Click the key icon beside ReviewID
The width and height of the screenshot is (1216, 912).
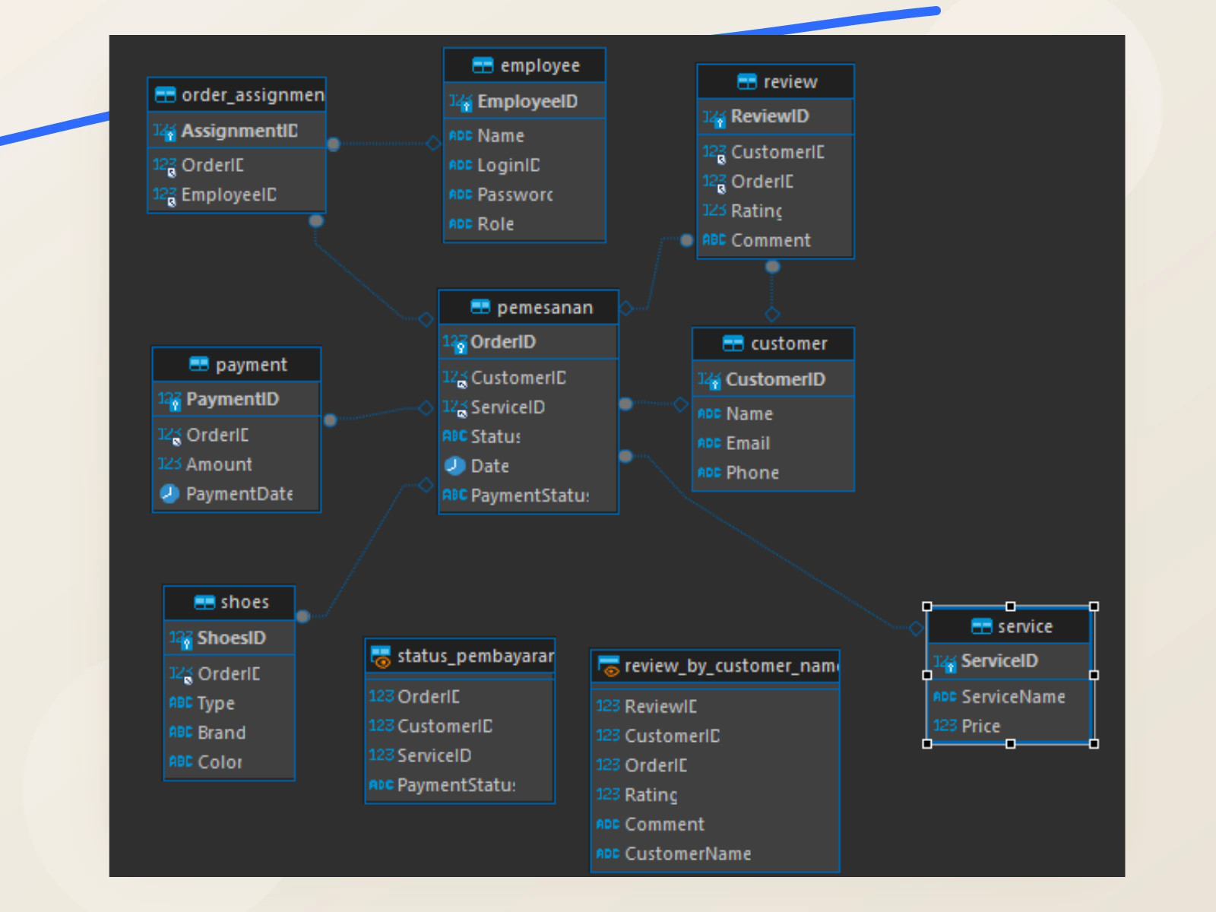click(714, 118)
